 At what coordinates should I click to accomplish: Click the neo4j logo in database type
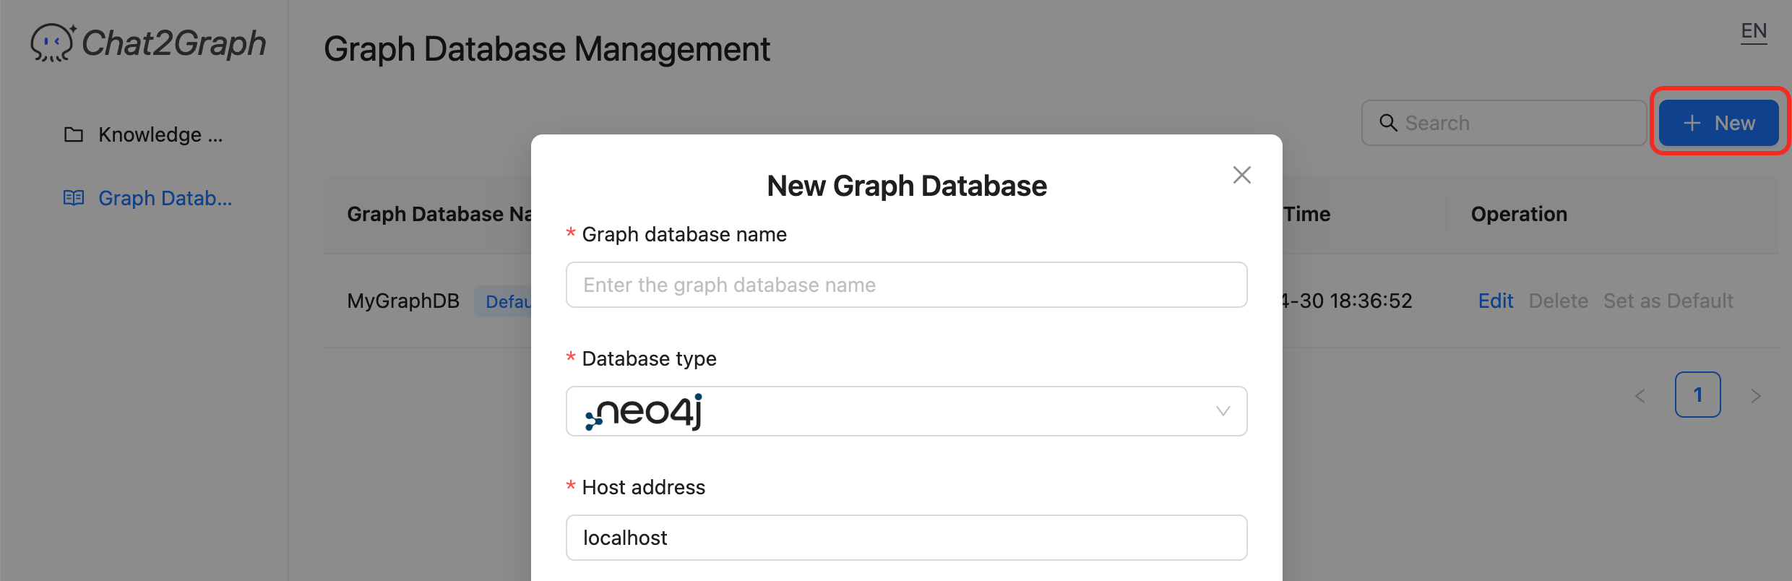644,412
